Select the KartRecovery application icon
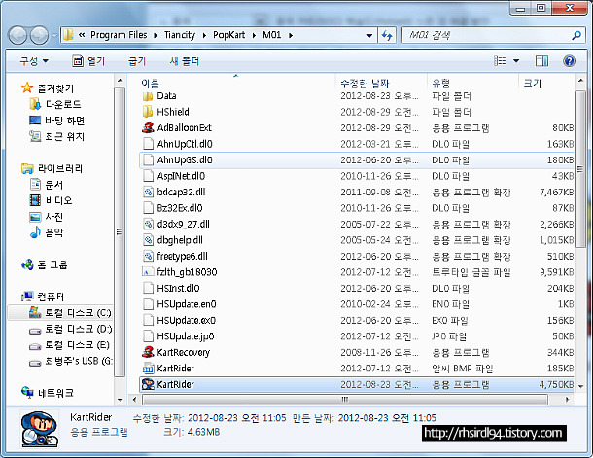Viewport: 593px width, 458px height. tap(148, 352)
